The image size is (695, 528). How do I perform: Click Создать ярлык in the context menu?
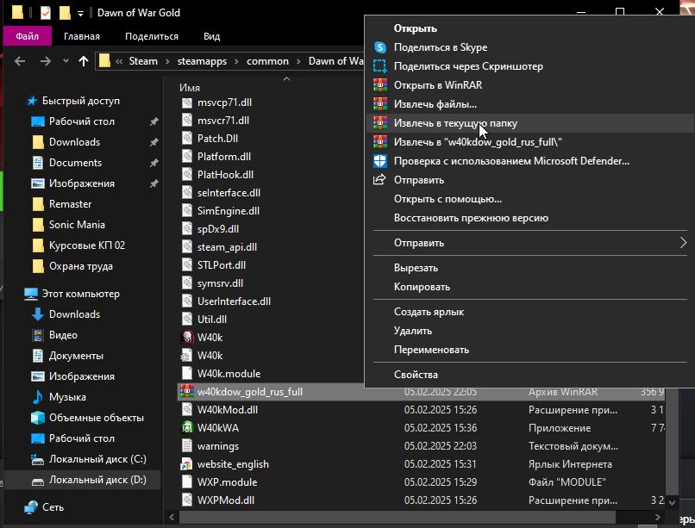[529, 312]
